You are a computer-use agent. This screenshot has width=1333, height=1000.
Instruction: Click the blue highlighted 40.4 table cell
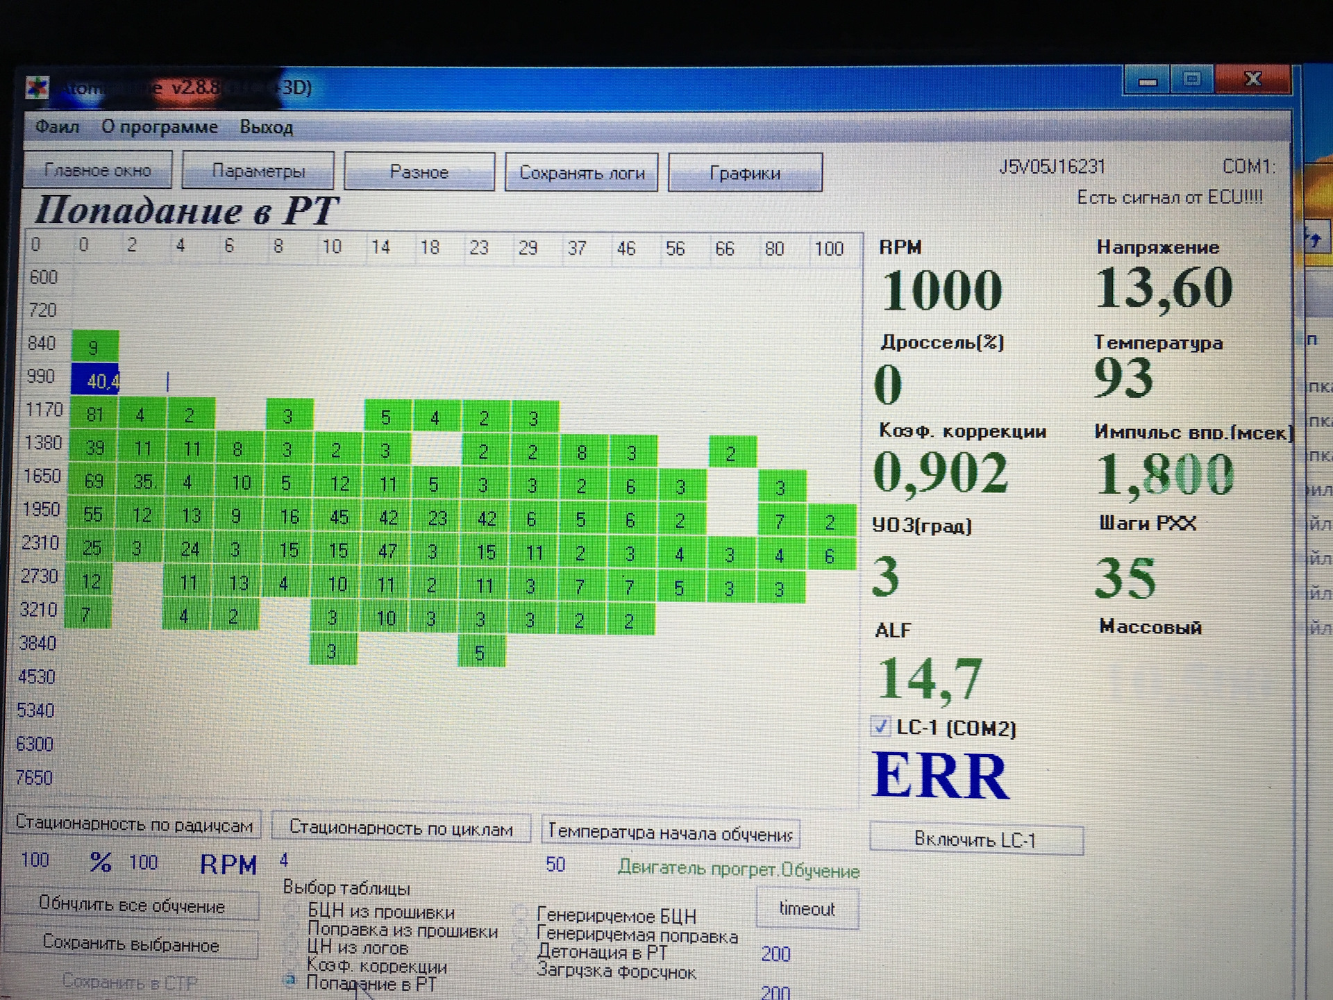(x=95, y=381)
